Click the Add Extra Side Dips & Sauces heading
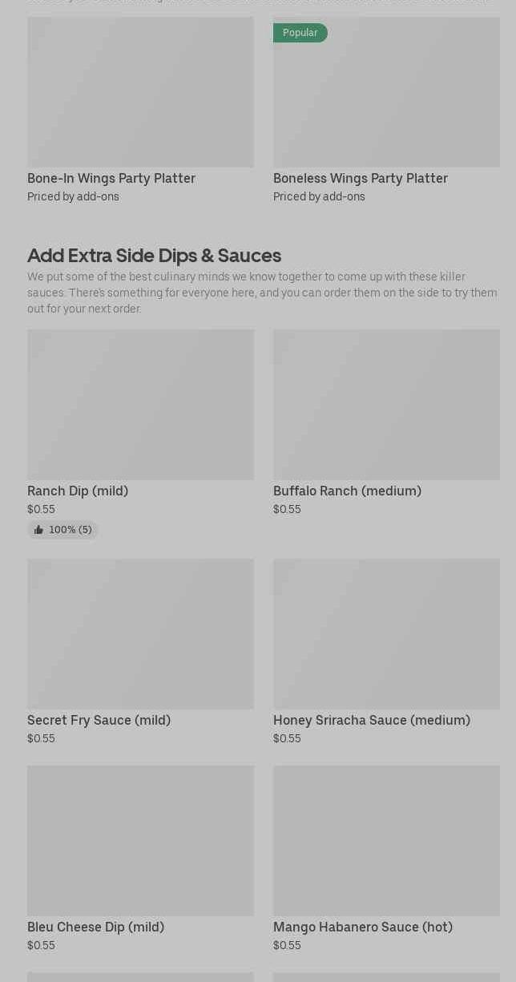516x982 pixels. [x=154, y=255]
